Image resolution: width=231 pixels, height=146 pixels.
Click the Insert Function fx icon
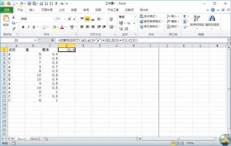(53, 40)
